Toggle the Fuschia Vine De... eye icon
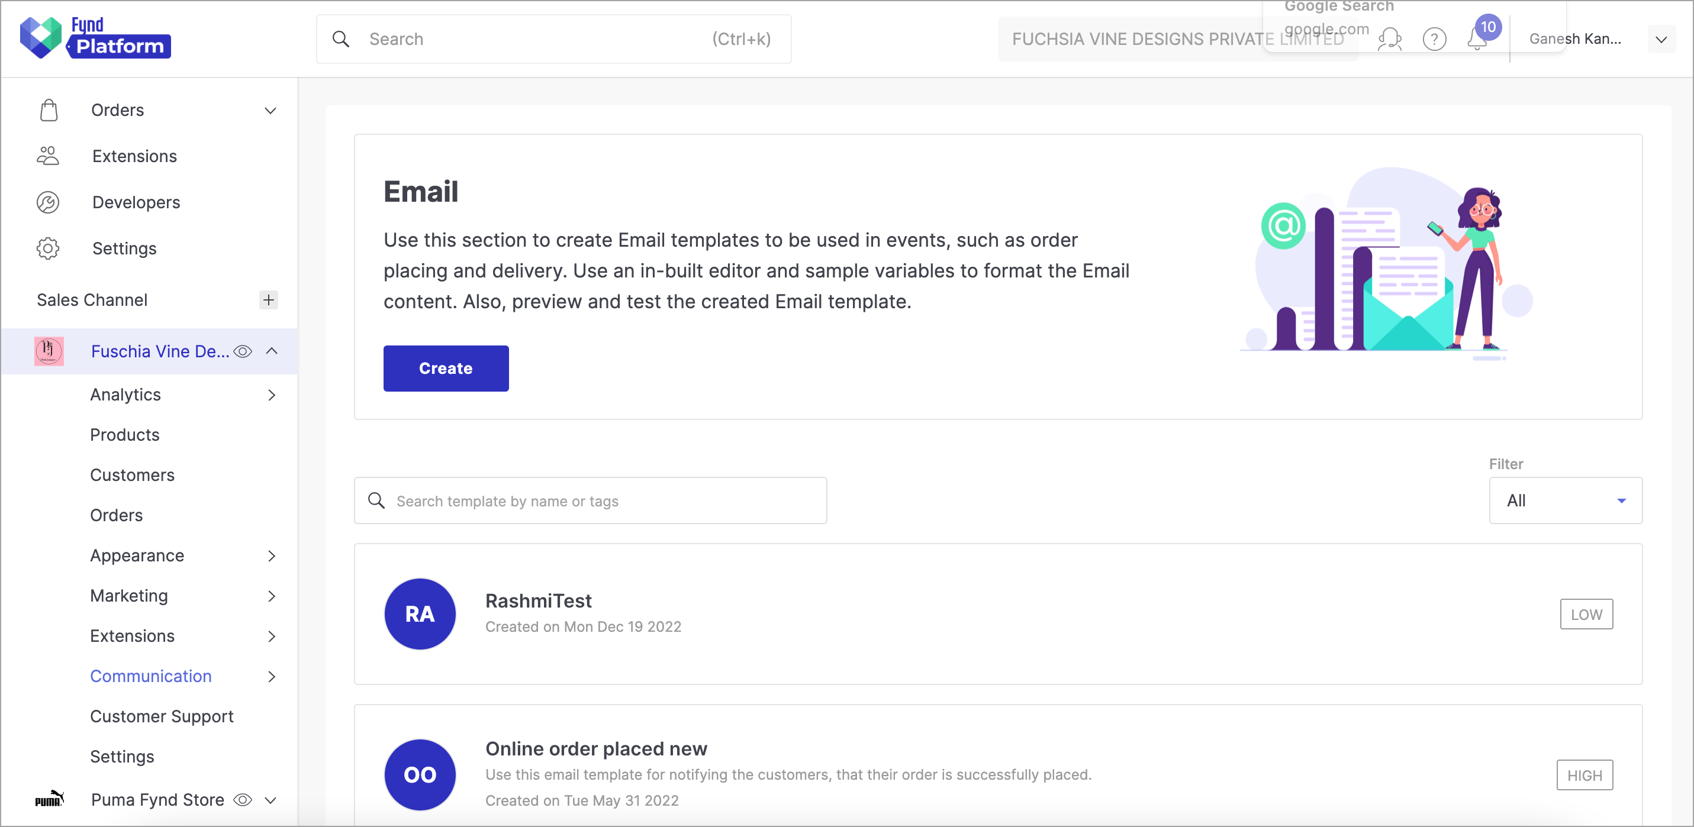 tap(243, 352)
